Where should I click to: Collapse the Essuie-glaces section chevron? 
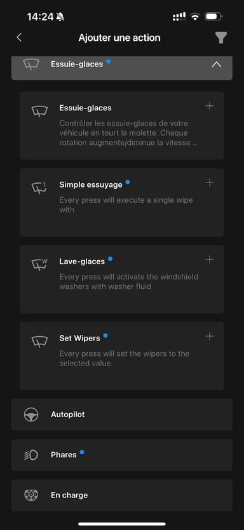coord(217,64)
